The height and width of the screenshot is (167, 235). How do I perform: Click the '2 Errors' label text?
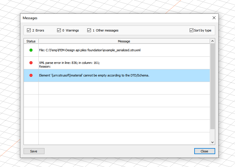(38, 30)
